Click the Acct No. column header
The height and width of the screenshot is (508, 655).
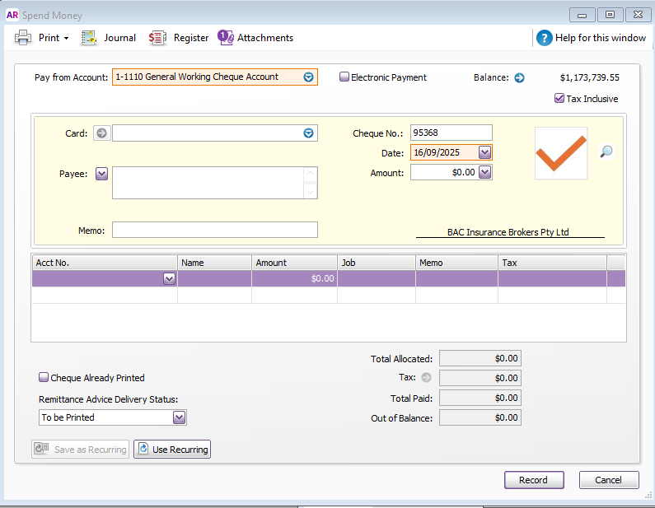tap(105, 263)
